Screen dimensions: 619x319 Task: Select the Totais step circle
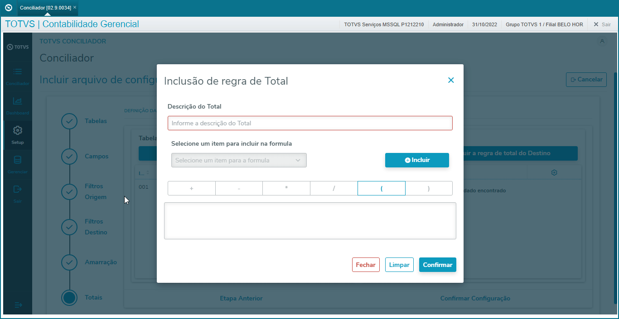pyautogui.click(x=69, y=298)
